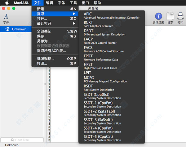Choose 保存 menu item
Screen dimensions: 186x147
pyautogui.click(x=55, y=36)
